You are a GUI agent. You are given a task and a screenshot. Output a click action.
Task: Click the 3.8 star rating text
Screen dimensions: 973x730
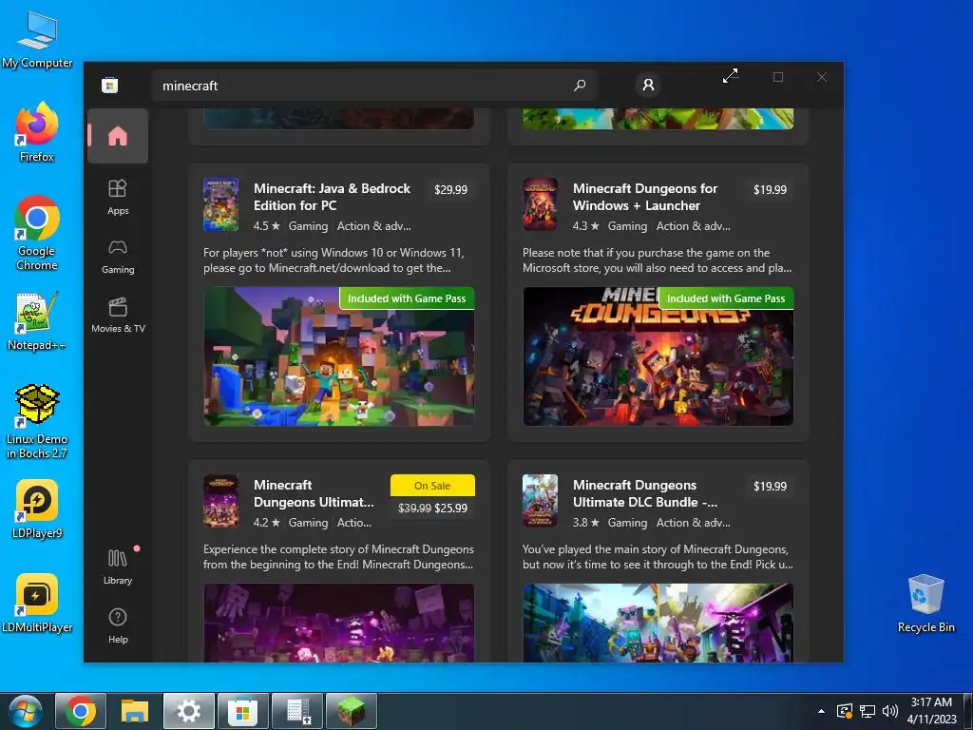coord(585,523)
